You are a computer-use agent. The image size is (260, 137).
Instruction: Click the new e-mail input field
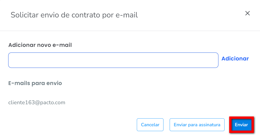(113, 60)
